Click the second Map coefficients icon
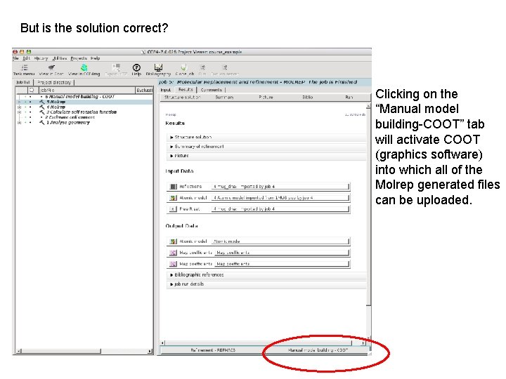 (x=174, y=264)
